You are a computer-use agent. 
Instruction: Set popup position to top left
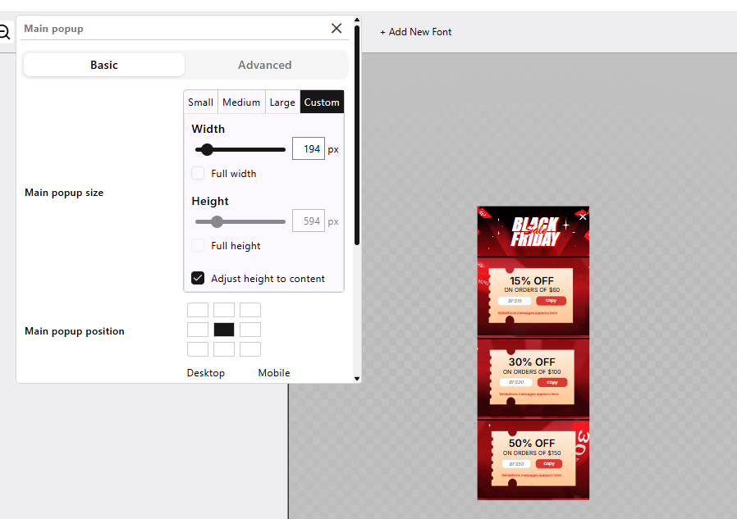tap(198, 310)
